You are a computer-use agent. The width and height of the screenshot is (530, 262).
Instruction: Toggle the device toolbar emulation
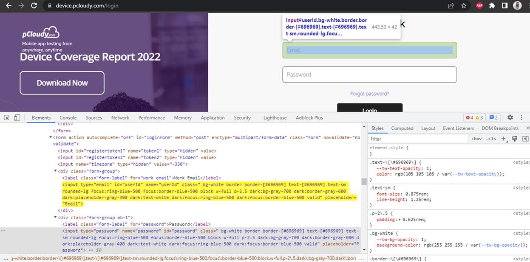pos(17,117)
